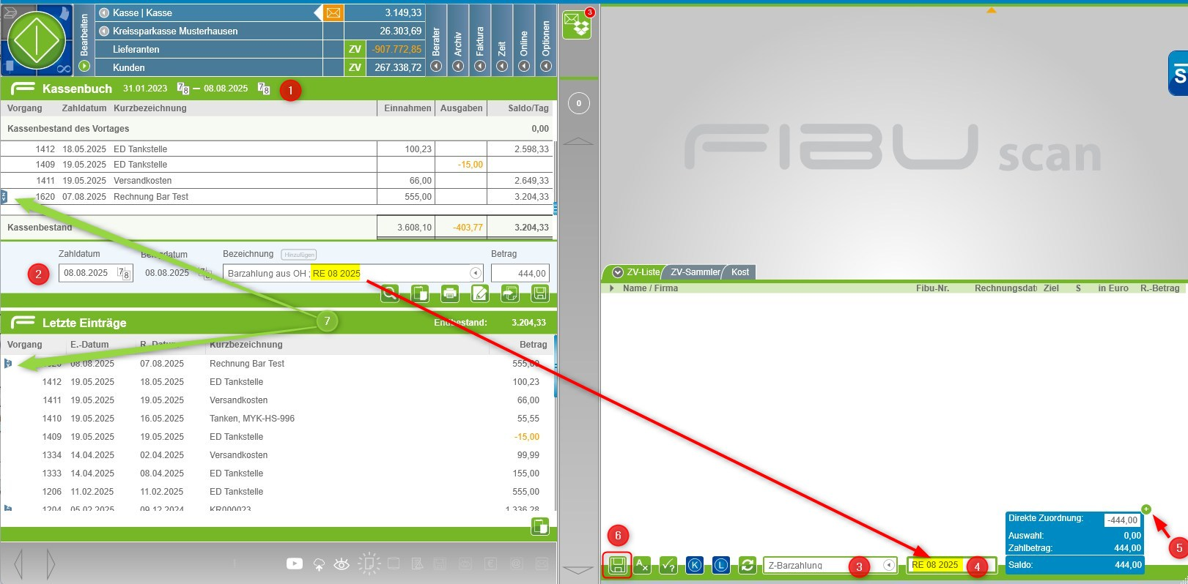Click the copy entry icon below Bezeichnung

tap(420, 294)
